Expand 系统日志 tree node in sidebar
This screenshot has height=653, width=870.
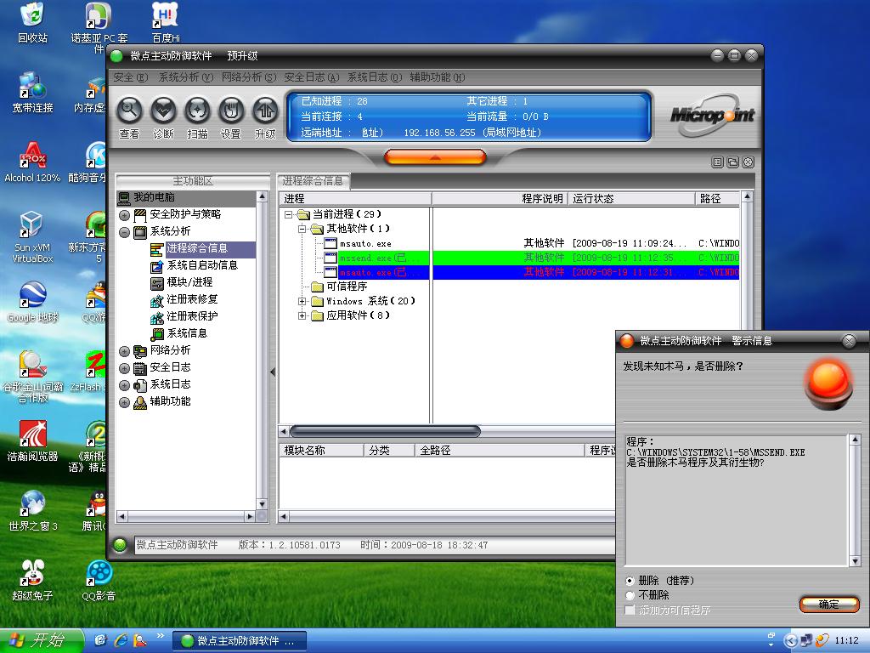pyautogui.click(x=124, y=385)
